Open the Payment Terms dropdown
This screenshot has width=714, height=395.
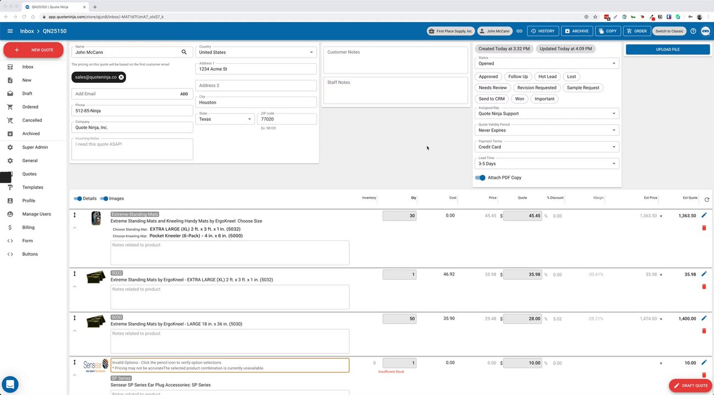pyautogui.click(x=546, y=146)
